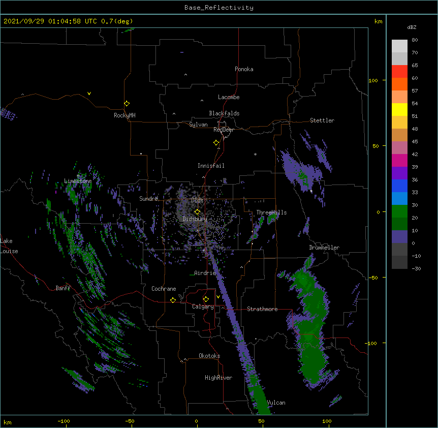This screenshot has height=428, width=438.
Task: Click the Vulcan city label
Action: pos(276,403)
